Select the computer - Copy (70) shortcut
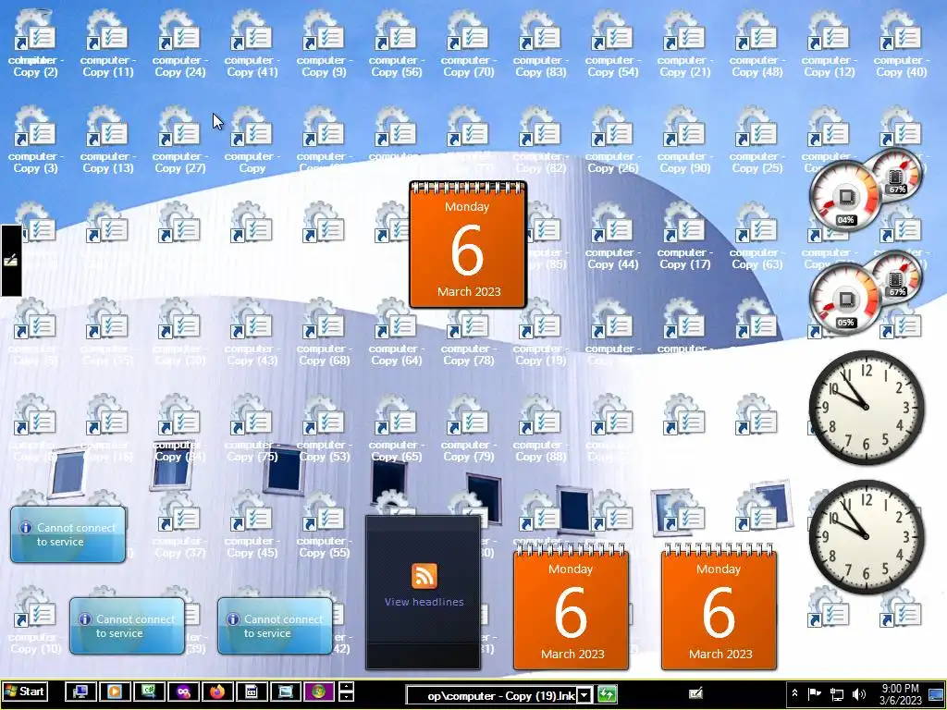This screenshot has height=710, width=947. click(x=469, y=43)
